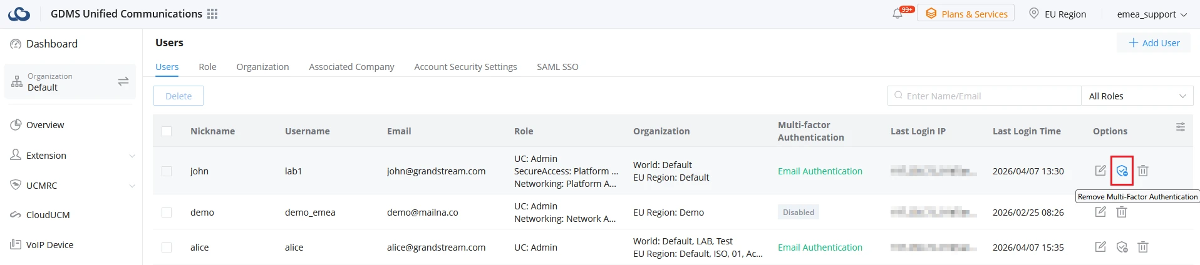Click the EU Region location pin icon
The width and height of the screenshot is (1200, 265).
pos(1034,13)
